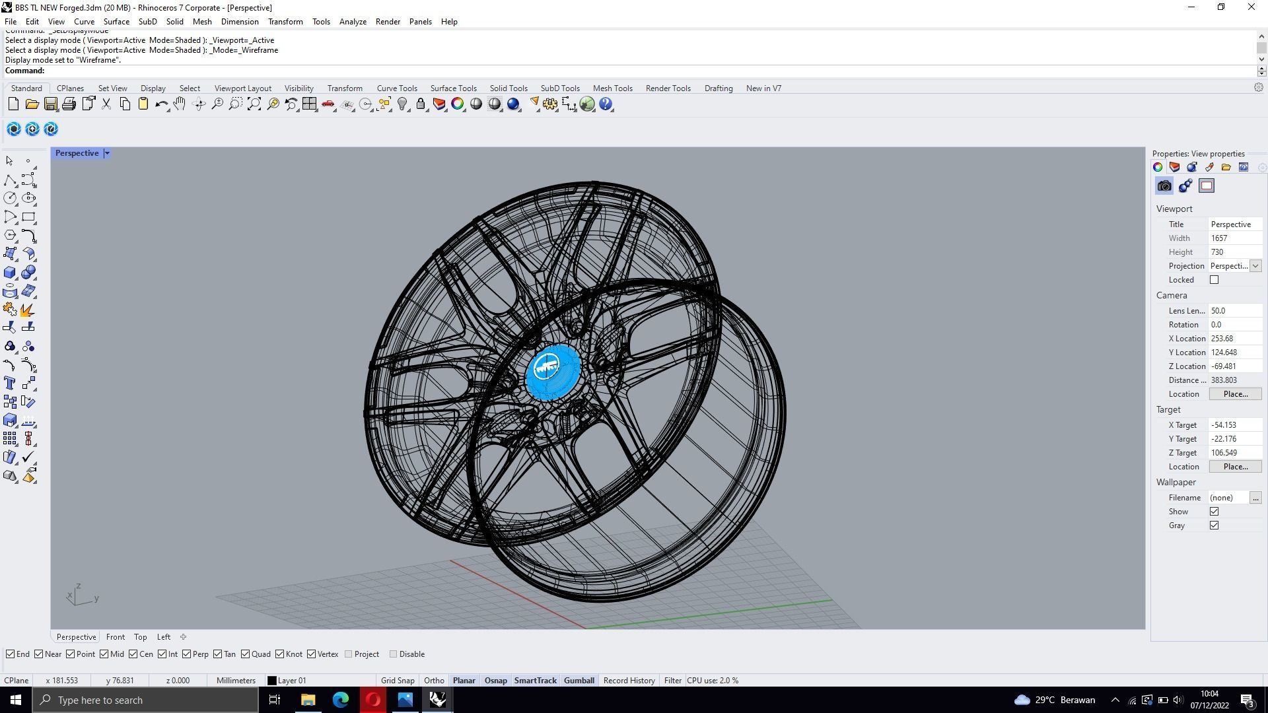Open a file with the folder icon
This screenshot has height=713, width=1268.
pyautogui.click(x=32, y=104)
